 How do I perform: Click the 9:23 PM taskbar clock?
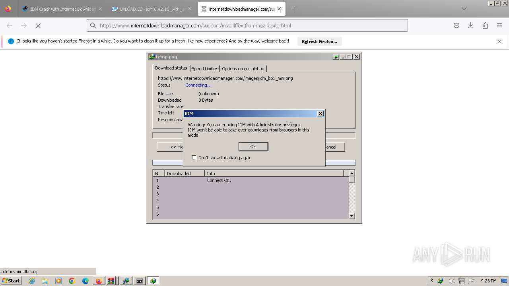[x=489, y=281]
